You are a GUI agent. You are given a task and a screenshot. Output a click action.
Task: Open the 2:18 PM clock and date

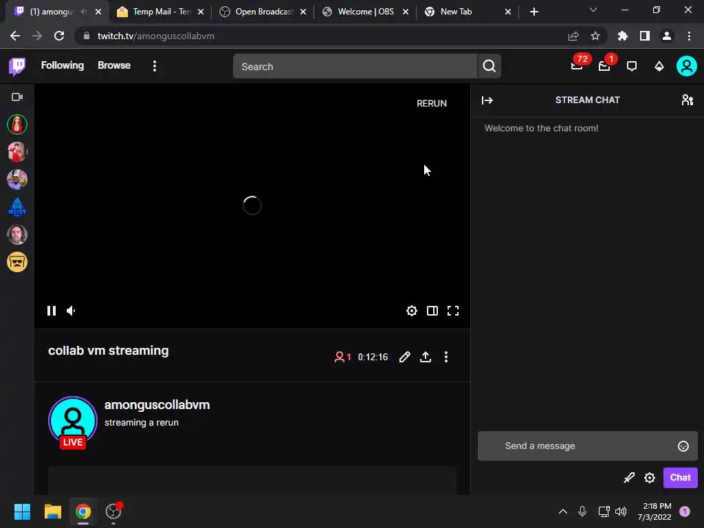654,511
